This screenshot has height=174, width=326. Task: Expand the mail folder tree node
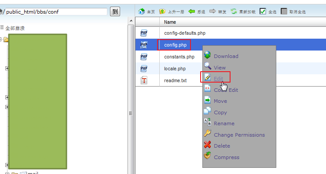(x=7, y=173)
